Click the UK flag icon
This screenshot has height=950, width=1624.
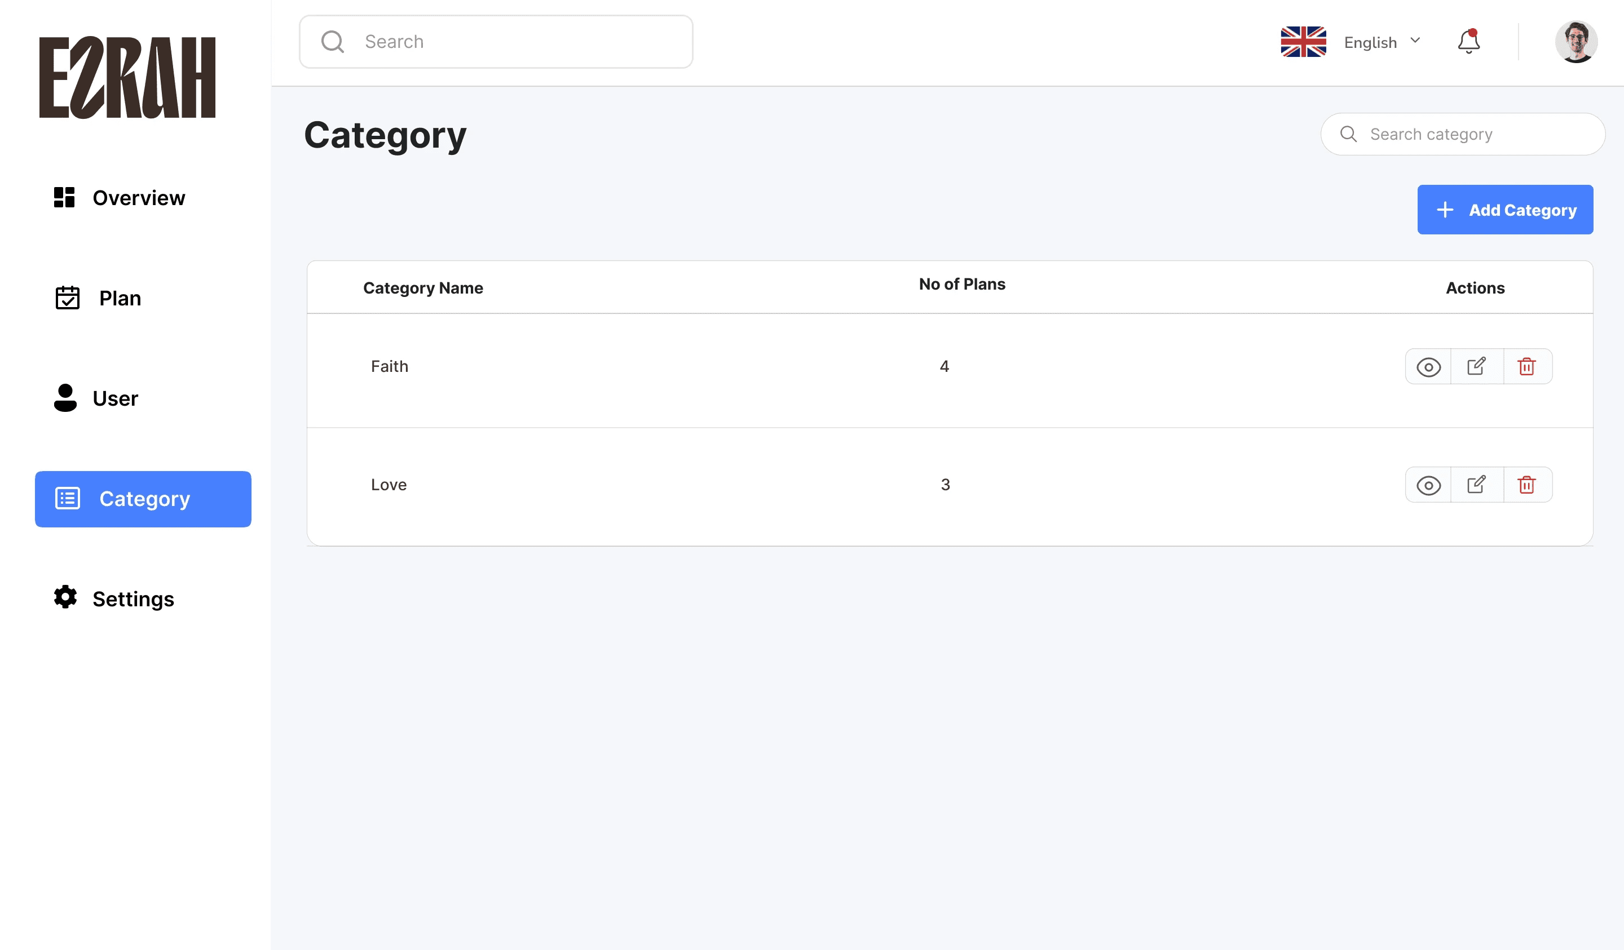[x=1303, y=42]
